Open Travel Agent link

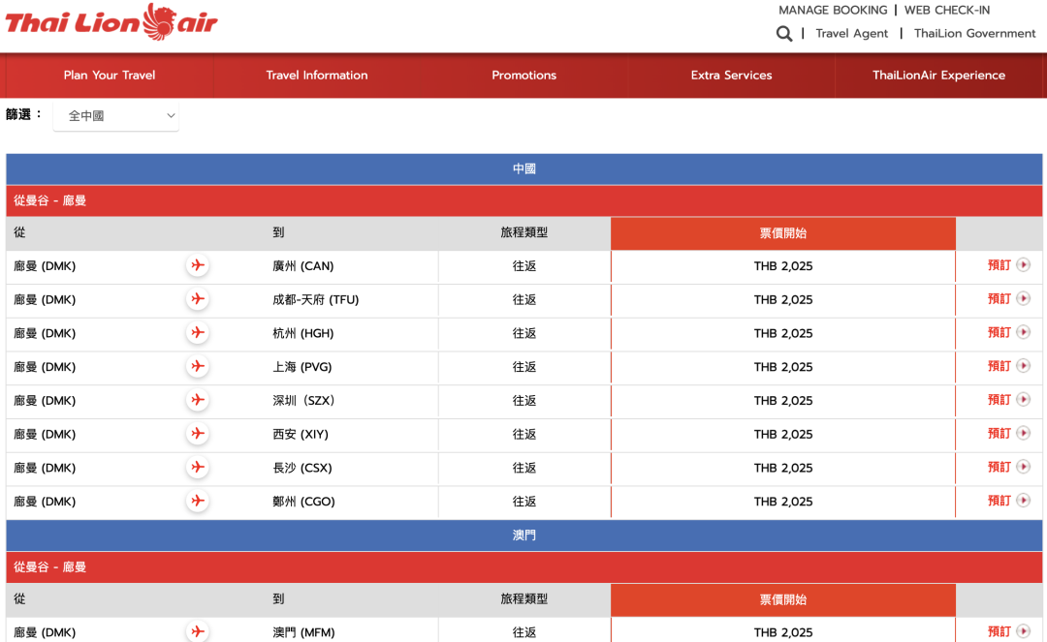point(852,33)
